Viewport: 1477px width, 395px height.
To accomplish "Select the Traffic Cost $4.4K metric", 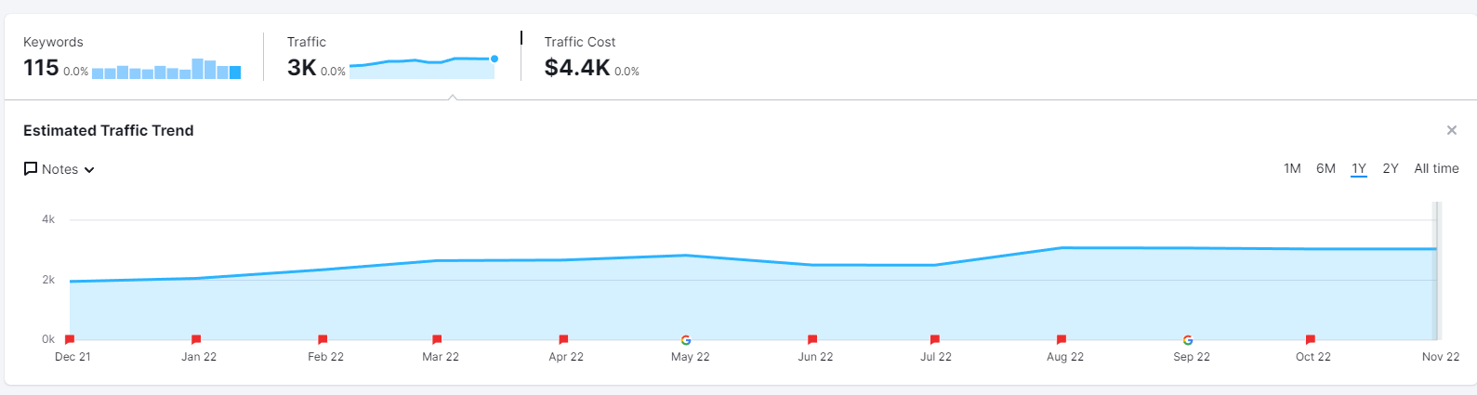I will click(x=577, y=68).
